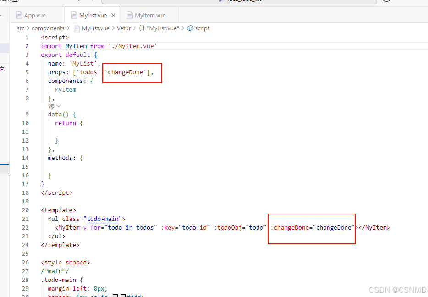Click the script cube icon in breadcrumb

[190, 28]
